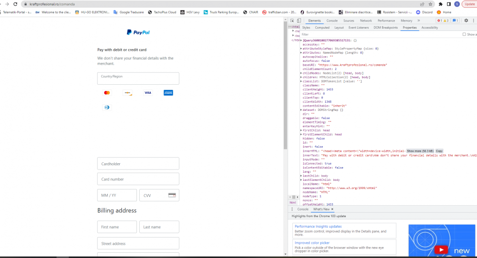Focus the Cardholder field
This screenshot has width=477, height=258.
[x=138, y=164]
